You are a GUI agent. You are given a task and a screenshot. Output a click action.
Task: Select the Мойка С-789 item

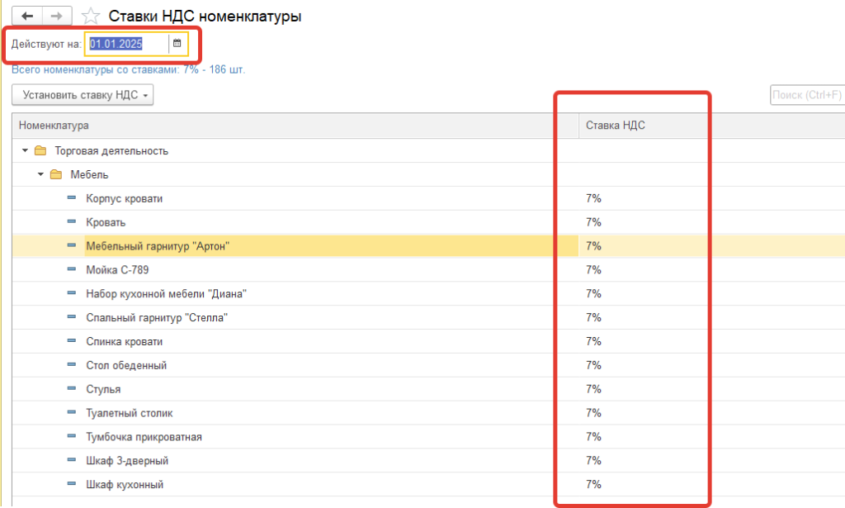point(117,270)
